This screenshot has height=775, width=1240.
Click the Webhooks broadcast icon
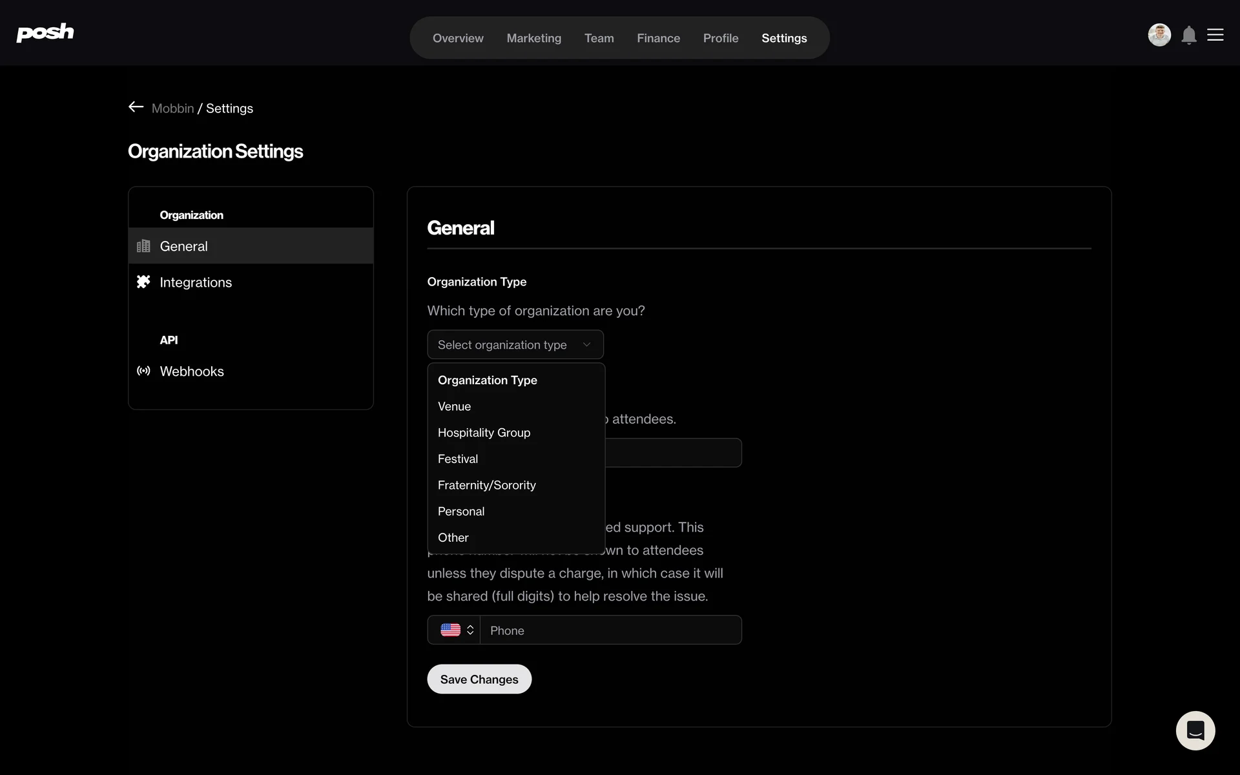coord(143,371)
